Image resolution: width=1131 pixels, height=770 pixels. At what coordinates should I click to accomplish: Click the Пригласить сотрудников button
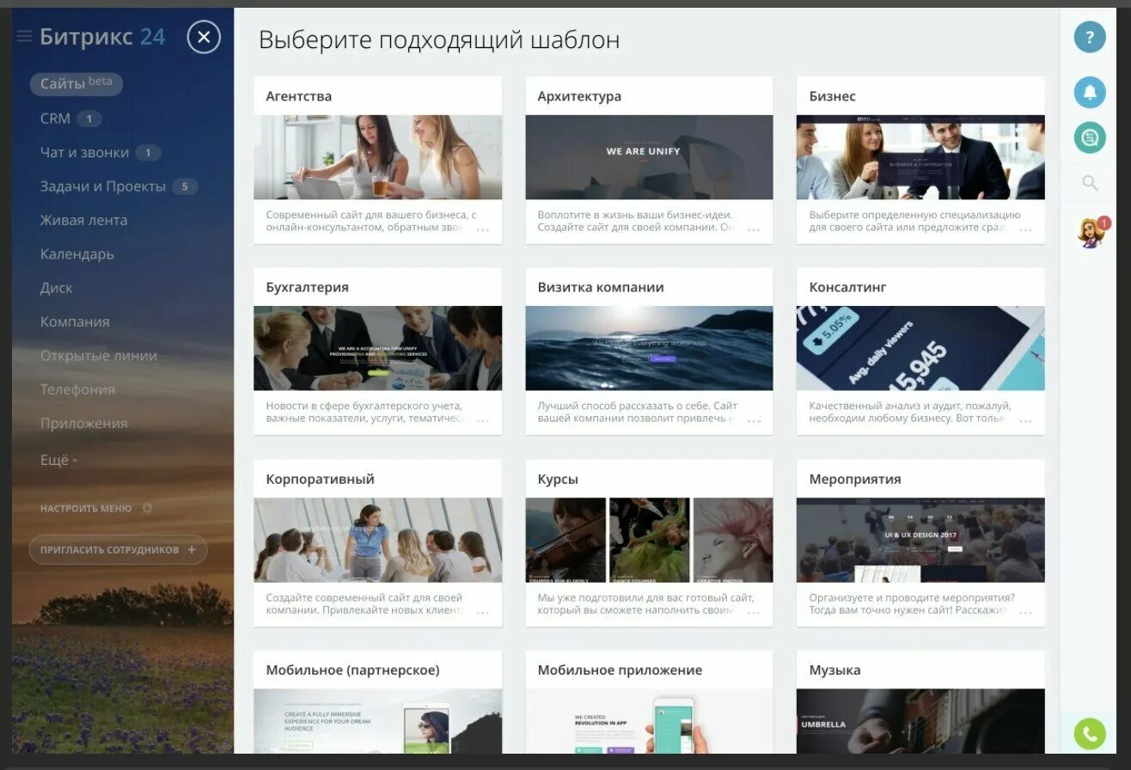pyautogui.click(x=119, y=549)
